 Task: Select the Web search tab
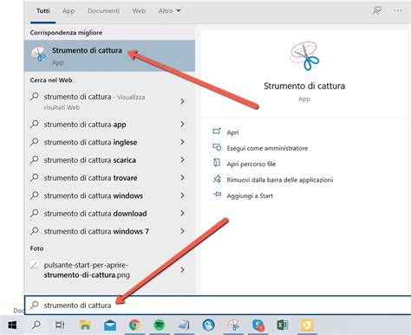[x=139, y=11]
